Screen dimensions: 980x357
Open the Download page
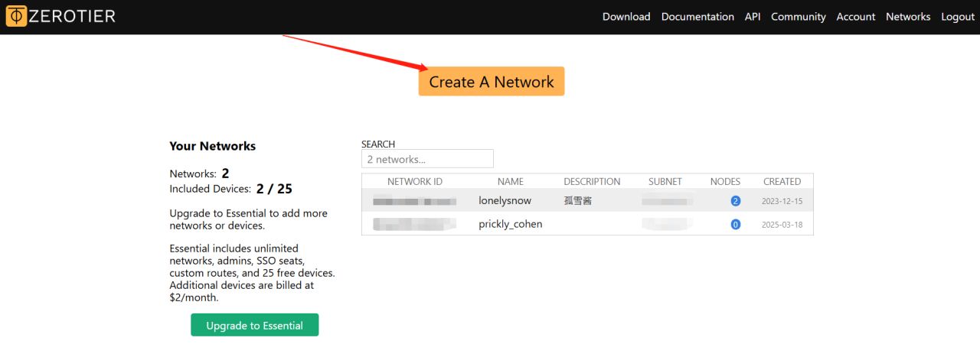[626, 17]
